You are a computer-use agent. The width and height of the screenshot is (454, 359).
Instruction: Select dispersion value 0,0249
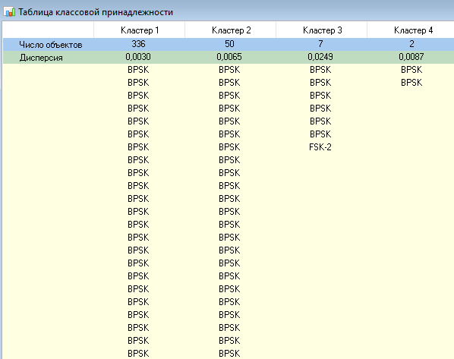pyautogui.click(x=320, y=57)
